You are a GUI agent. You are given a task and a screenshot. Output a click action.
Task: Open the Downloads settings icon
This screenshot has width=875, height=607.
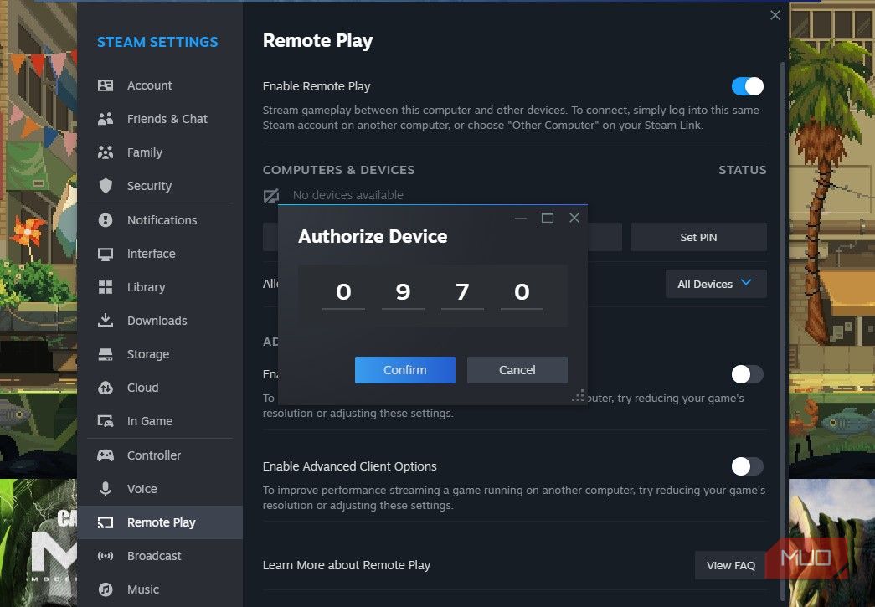point(105,320)
